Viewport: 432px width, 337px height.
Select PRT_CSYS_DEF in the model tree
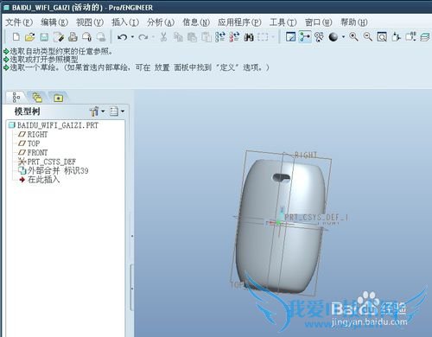[47, 162]
